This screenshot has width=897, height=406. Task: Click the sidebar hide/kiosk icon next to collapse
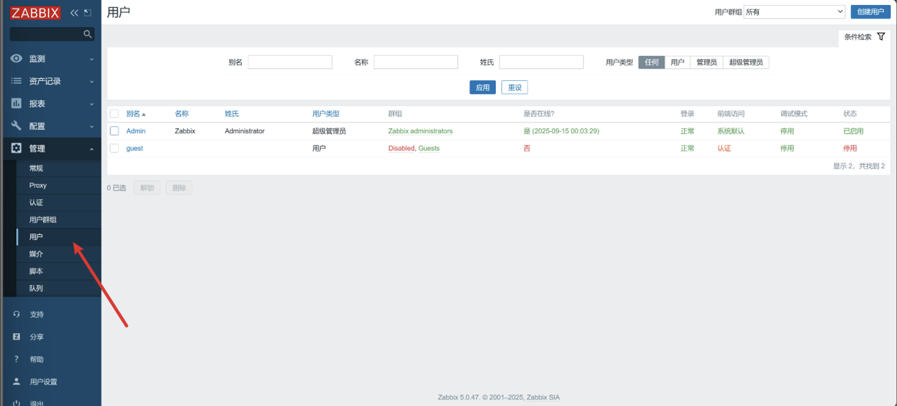click(87, 12)
